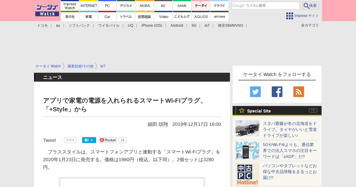Open the こどもとIT tab
Image resolution: width=356 pixels, height=187 pixels.
tap(182, 16)
